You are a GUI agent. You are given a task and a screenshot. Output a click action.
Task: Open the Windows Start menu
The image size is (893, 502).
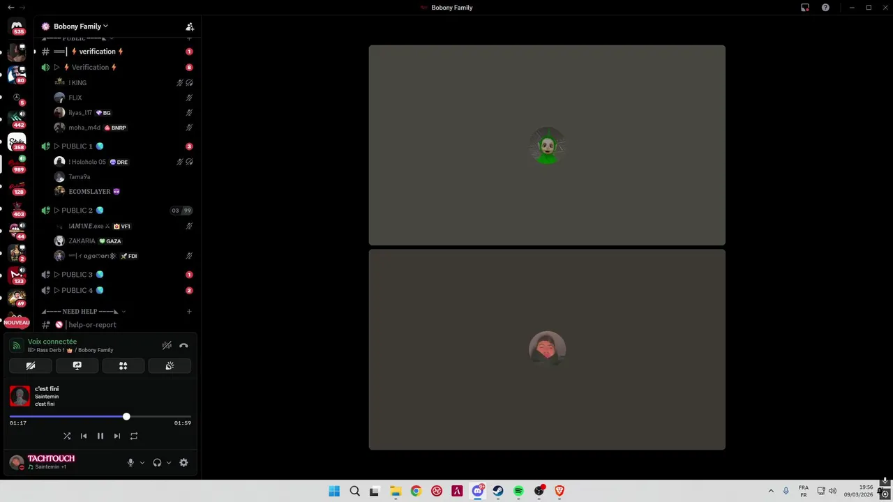pyautogui.click(x=334, y=491)
